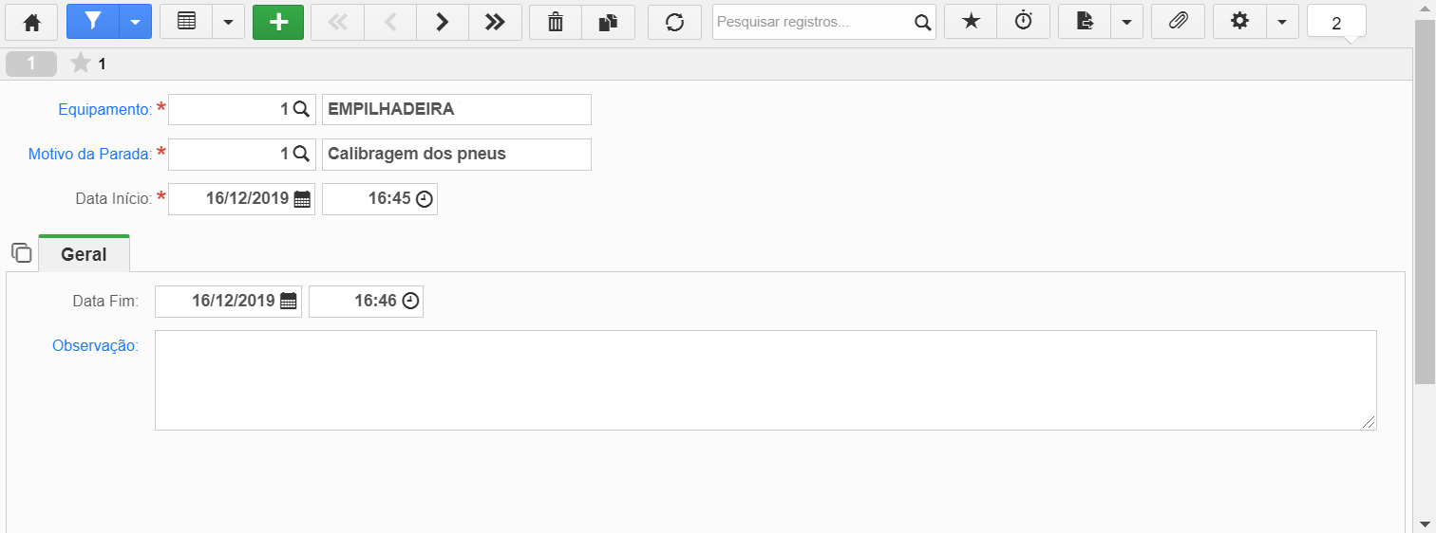Go to the next record arrow
1436x533 pixels.
pyautogui.click(x=442, y=22)
